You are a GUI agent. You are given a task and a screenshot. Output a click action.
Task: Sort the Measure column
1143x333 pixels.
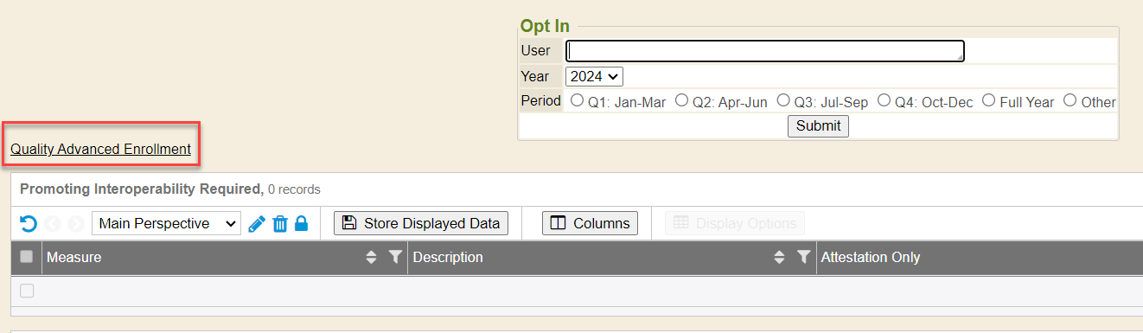372,257
